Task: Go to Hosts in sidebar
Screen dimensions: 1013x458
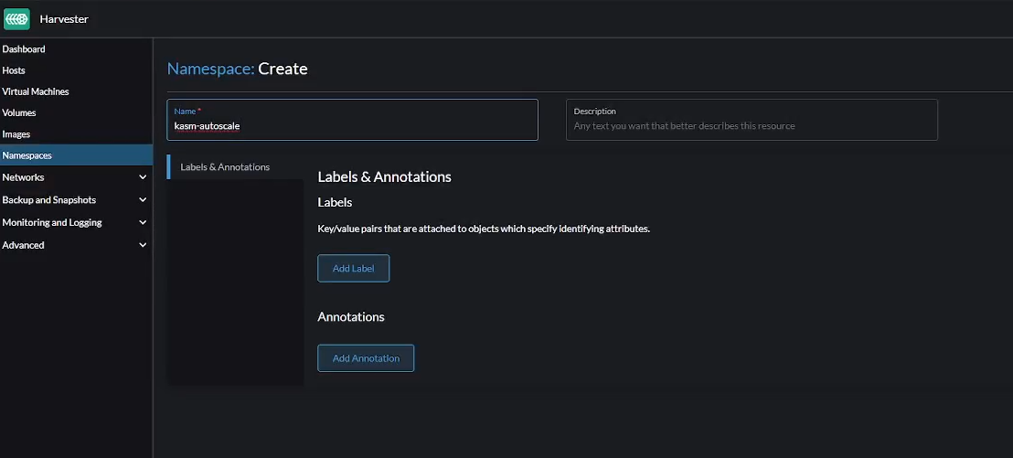Action: coord(14,70)
